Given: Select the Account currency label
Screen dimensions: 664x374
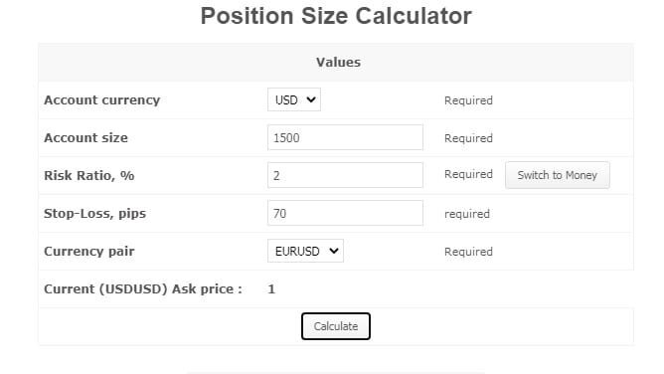Looking at the screenshot, I should (x=102, y=99).
